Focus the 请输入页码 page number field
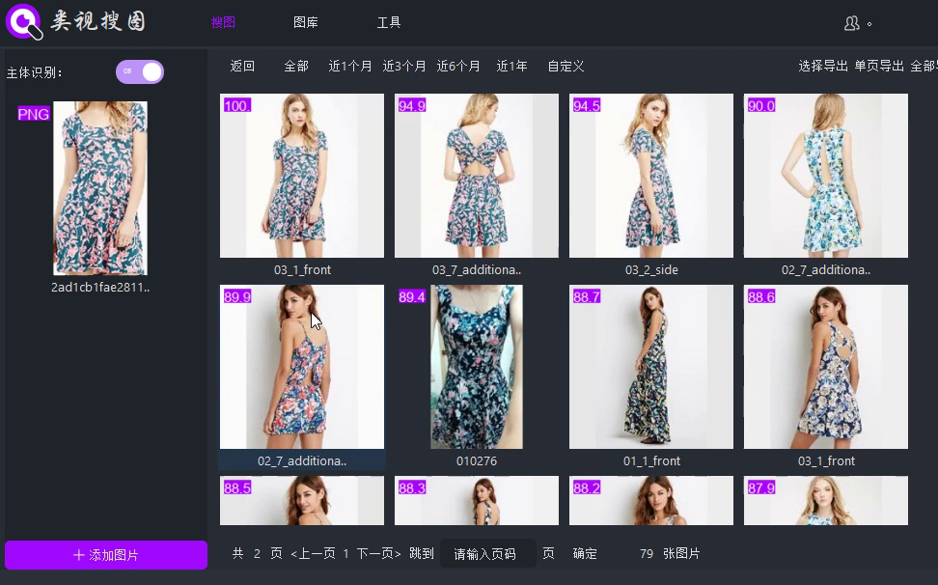Image resolution: width=938 pixels, height=585 pixels. pyautogui.click(x=488, y=554)
